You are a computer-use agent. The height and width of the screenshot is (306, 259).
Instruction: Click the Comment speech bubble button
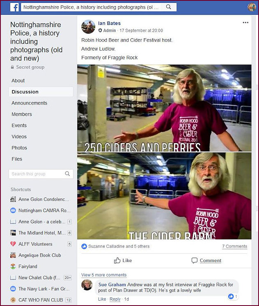point(206,260)
